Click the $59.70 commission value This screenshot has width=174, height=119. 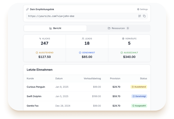point(116,96)
